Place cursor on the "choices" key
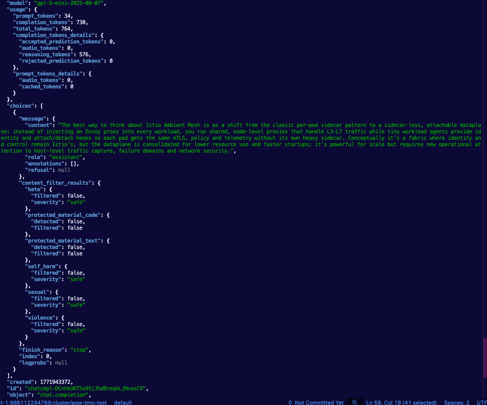Image resolution: width=487 pixels, height=405 pixels. coord(20,106)
